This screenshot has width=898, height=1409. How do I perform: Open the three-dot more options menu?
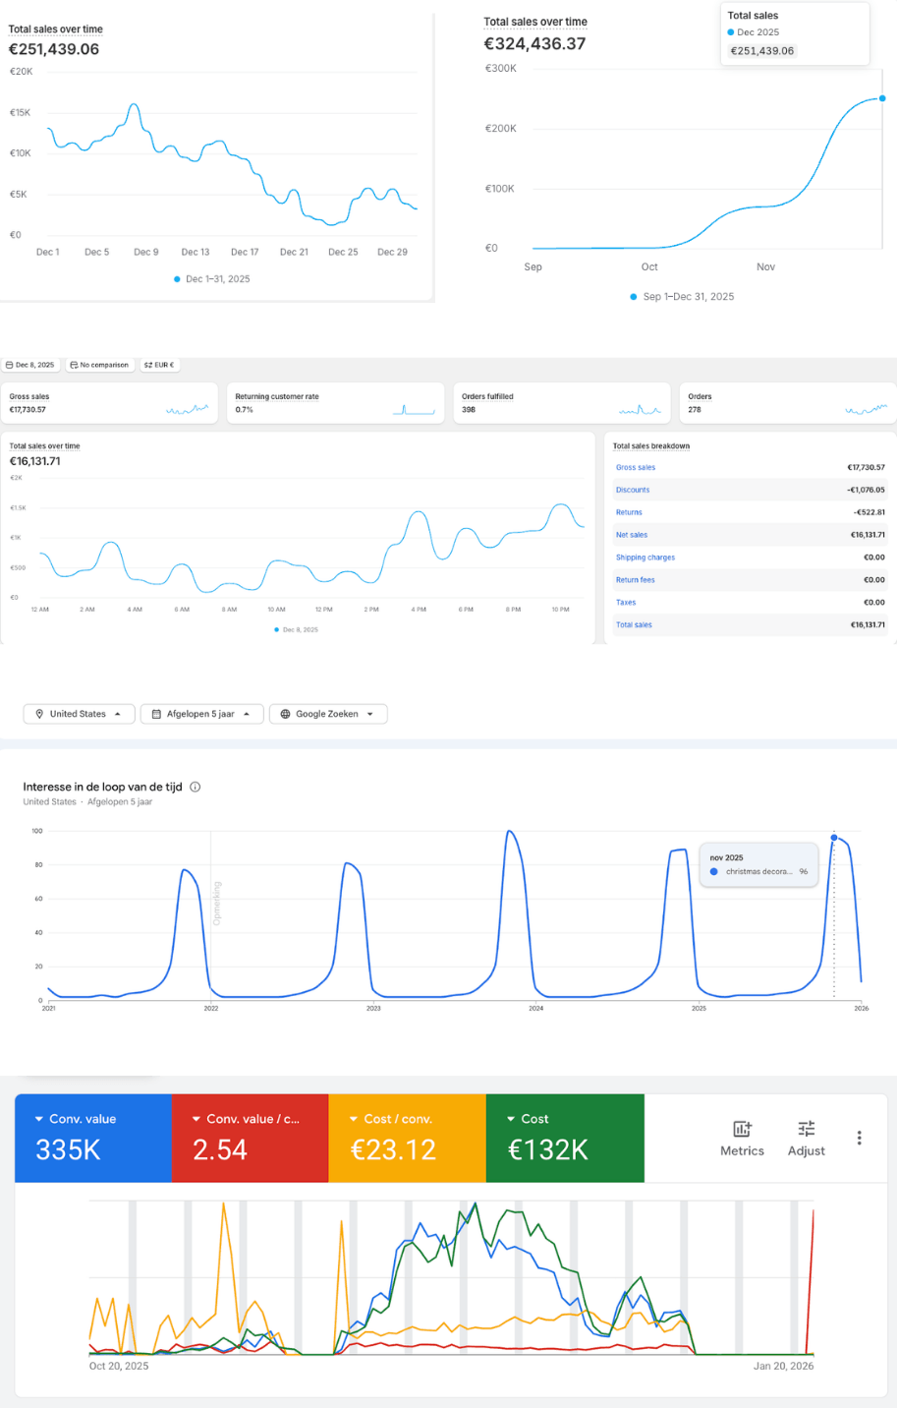(x=860, y=1138)
